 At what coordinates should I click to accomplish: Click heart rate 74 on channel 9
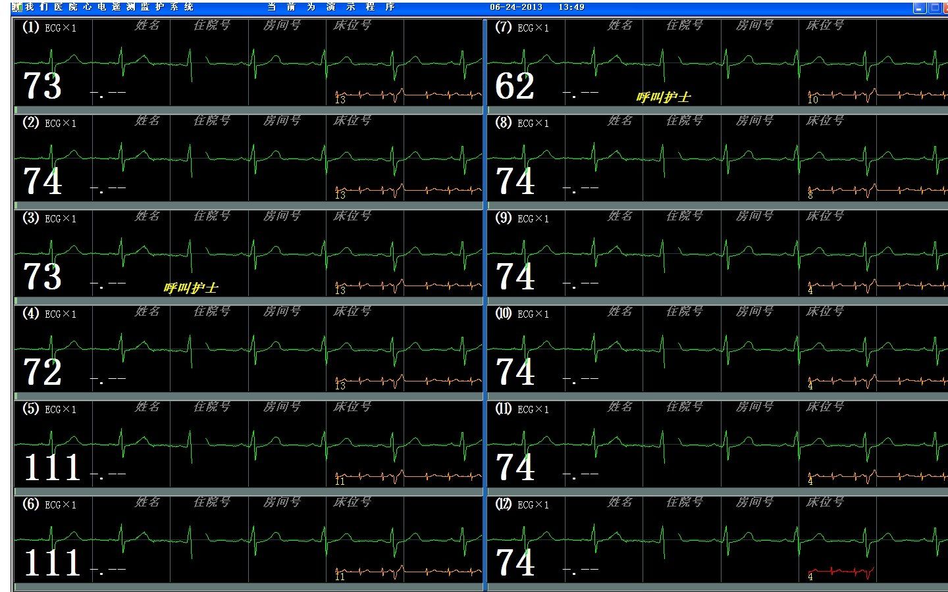tap(515, 276)
